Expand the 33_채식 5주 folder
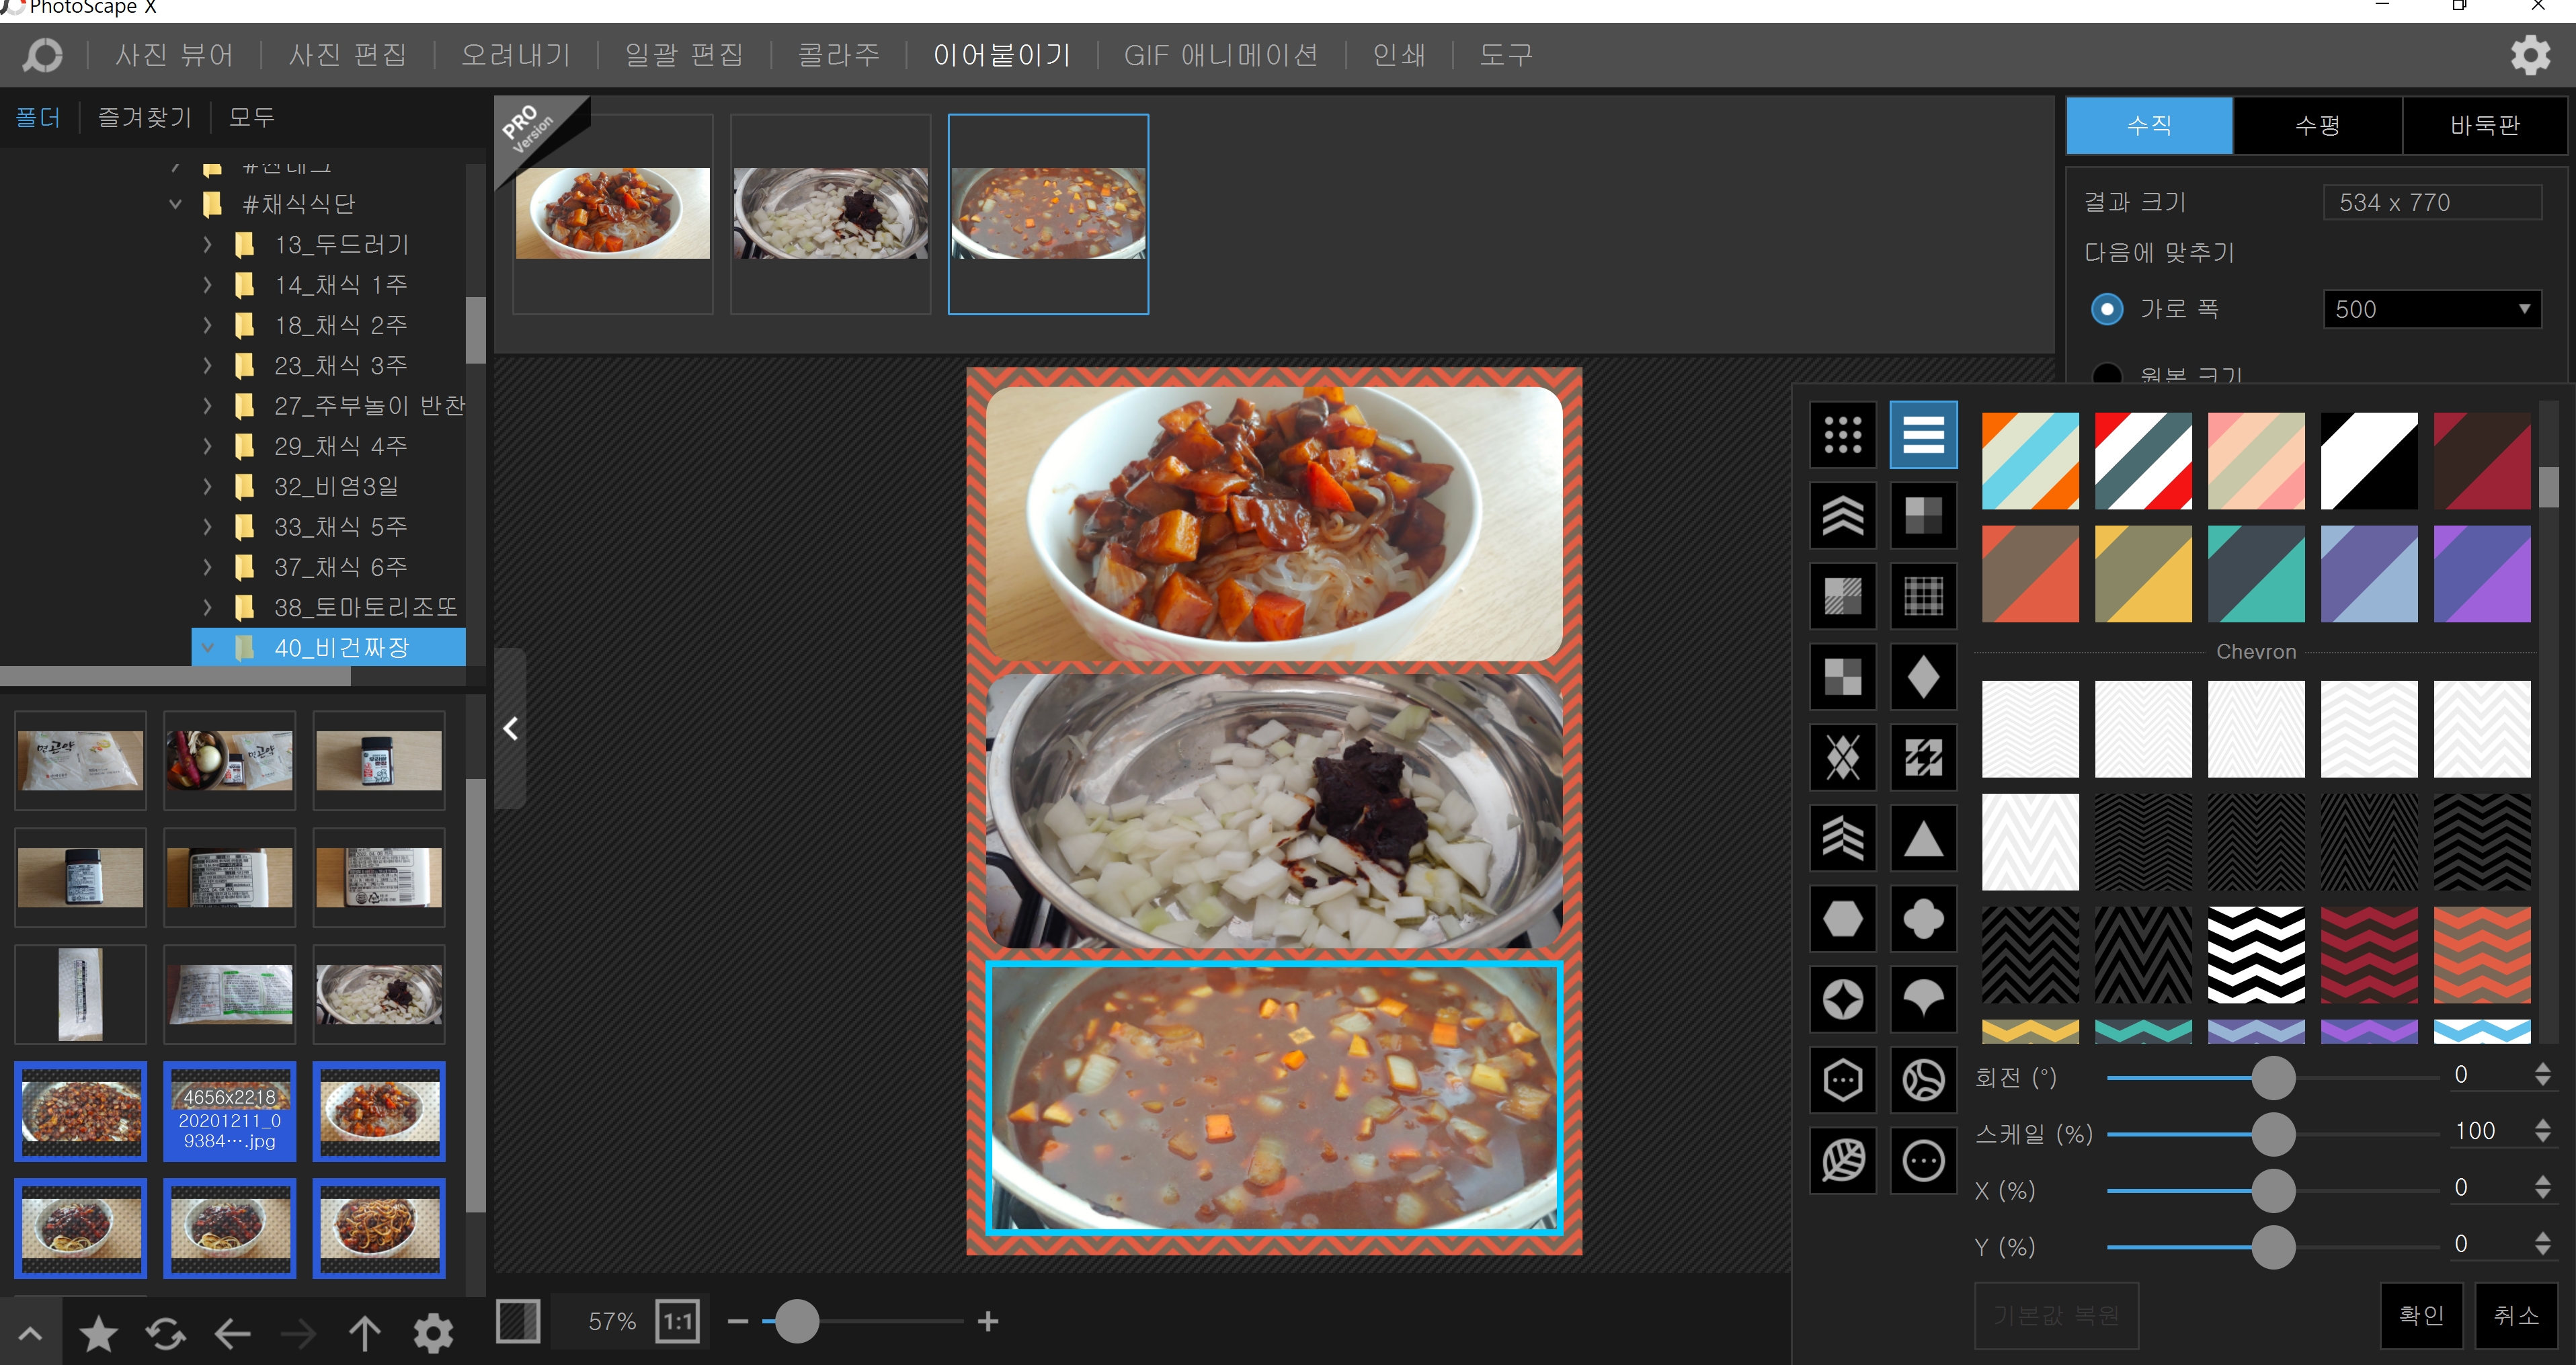Screen dimensions: 2576x1365 pos(207,526)
